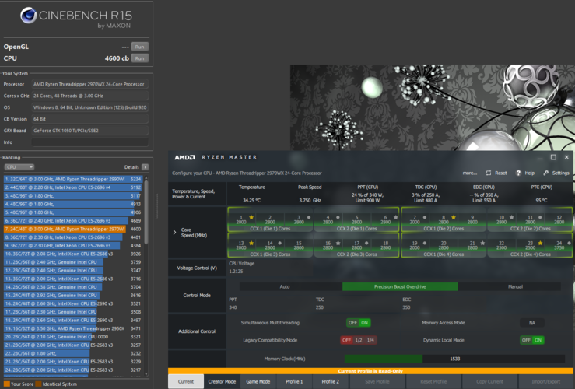
Task: Set Legacy Compatibility Mode to 1/4
Action: [370, 340]
